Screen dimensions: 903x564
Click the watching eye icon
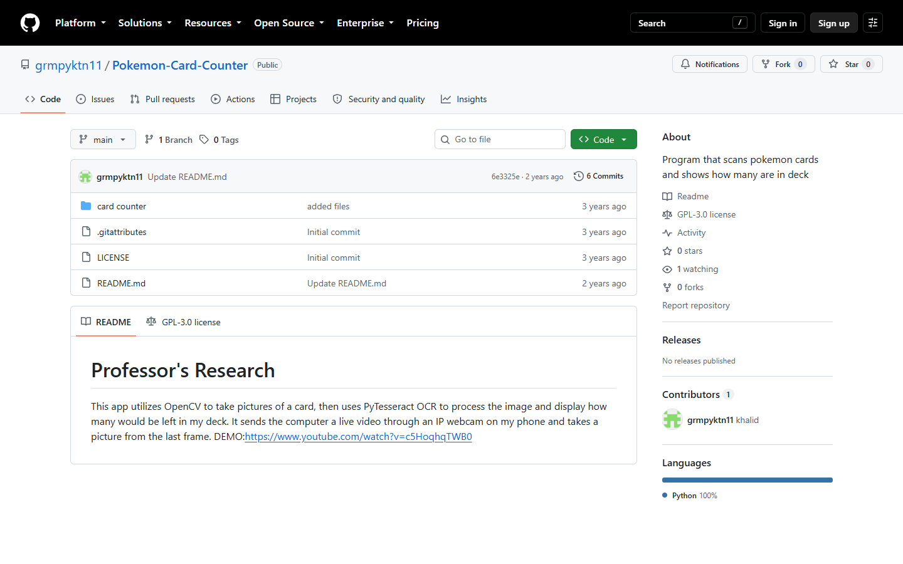pos(667,269)
